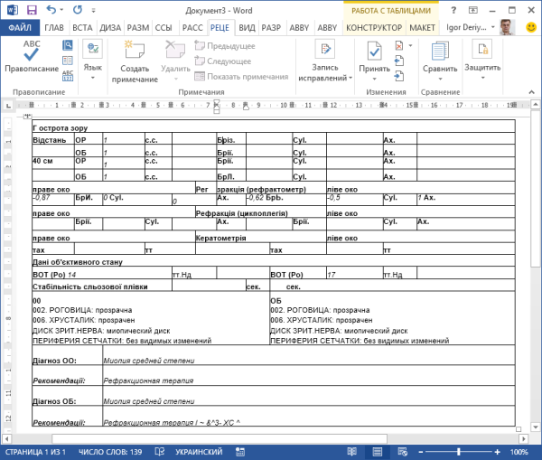Click the redo/repeat icon in title bar

tap(78, 10)
